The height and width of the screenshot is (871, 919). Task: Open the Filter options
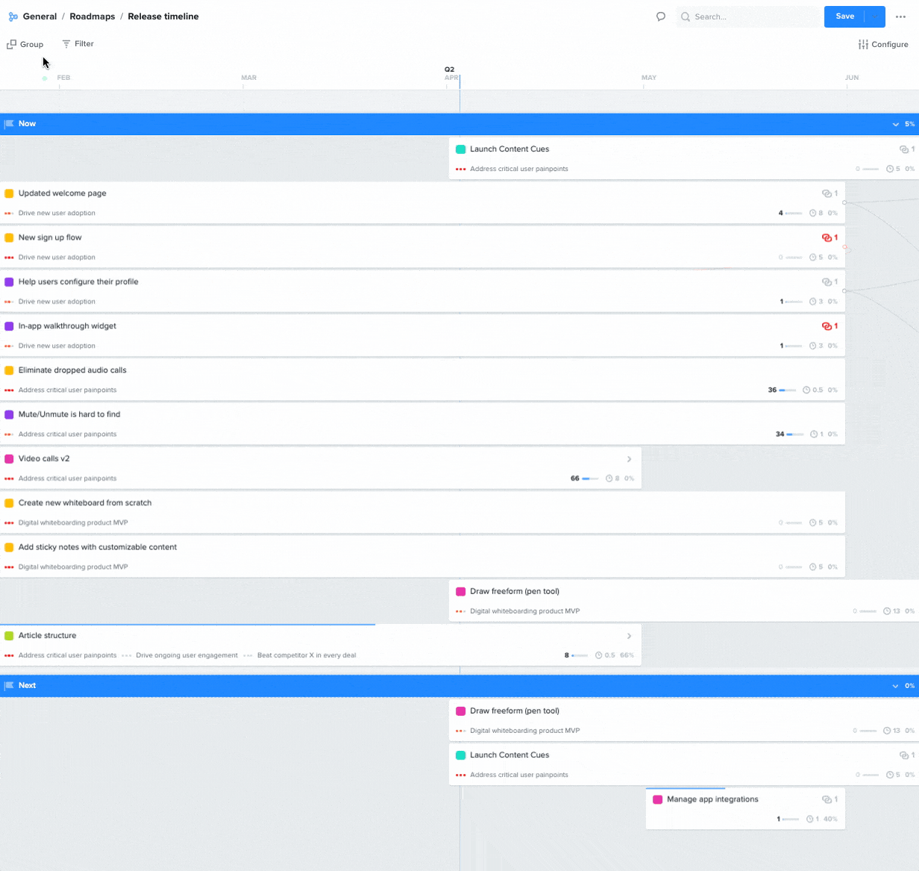point(78,44)
